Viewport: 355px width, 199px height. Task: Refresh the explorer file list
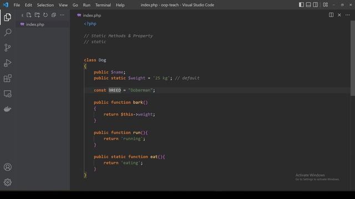click(45, 15)
